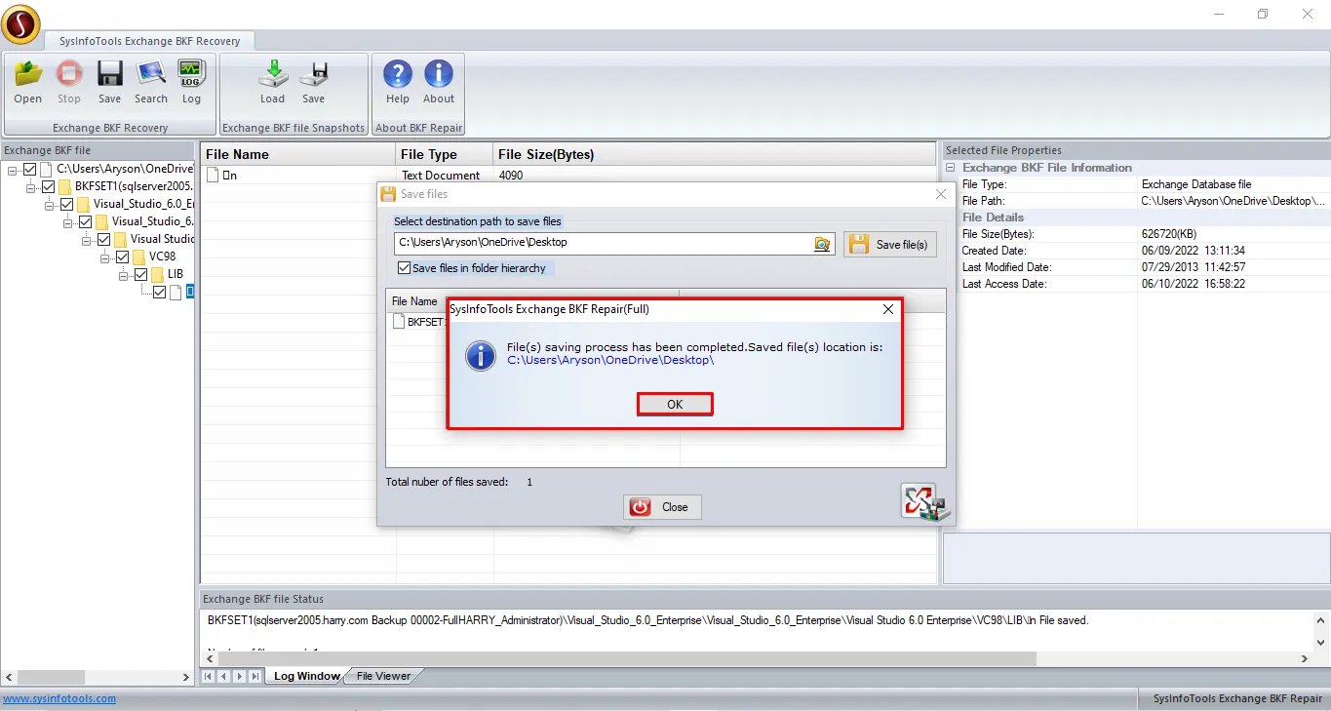Toggle checkbox for BKFSET1 node
Image resolution: width=1331 pixels, height=711 pixels.
pos(49,186)
